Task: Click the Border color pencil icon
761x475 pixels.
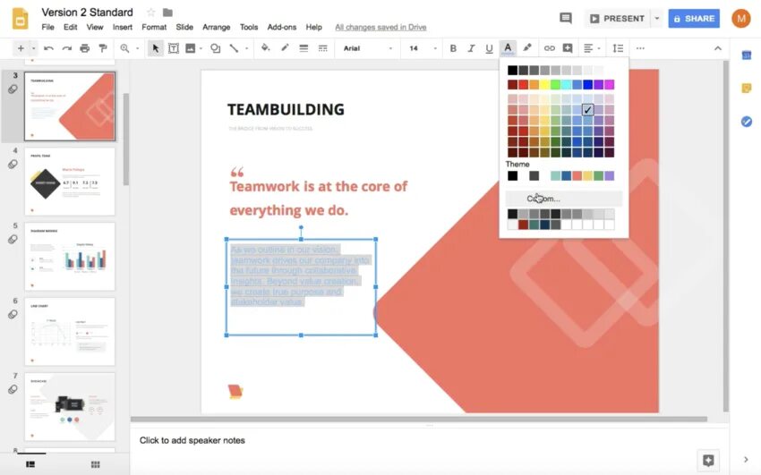Action: [x=285, y=48]
